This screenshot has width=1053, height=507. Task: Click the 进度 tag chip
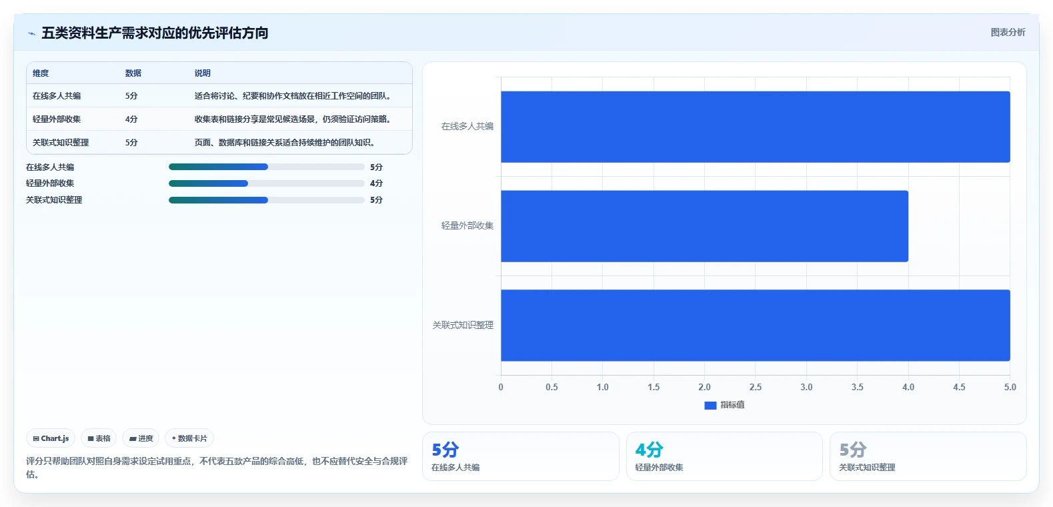pos(141,438)
